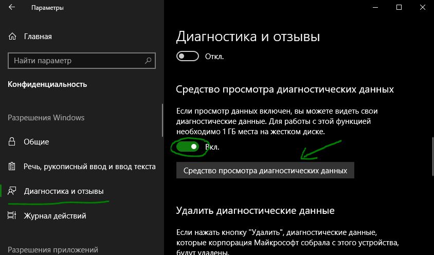
Task: Turn off the Вкл. diagnostic viewer toggle
Action: (x=187, y=147)
